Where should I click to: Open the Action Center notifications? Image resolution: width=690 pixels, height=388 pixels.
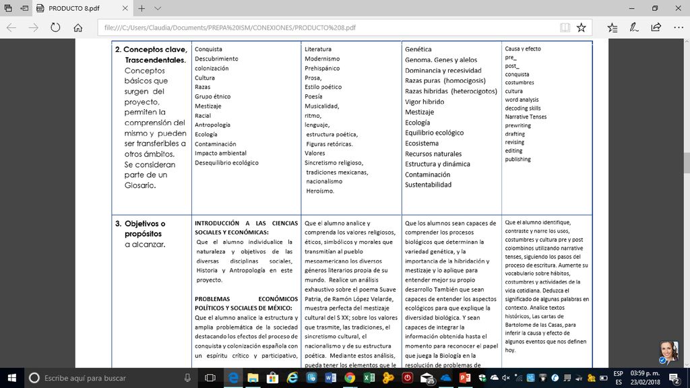[675, 378]
